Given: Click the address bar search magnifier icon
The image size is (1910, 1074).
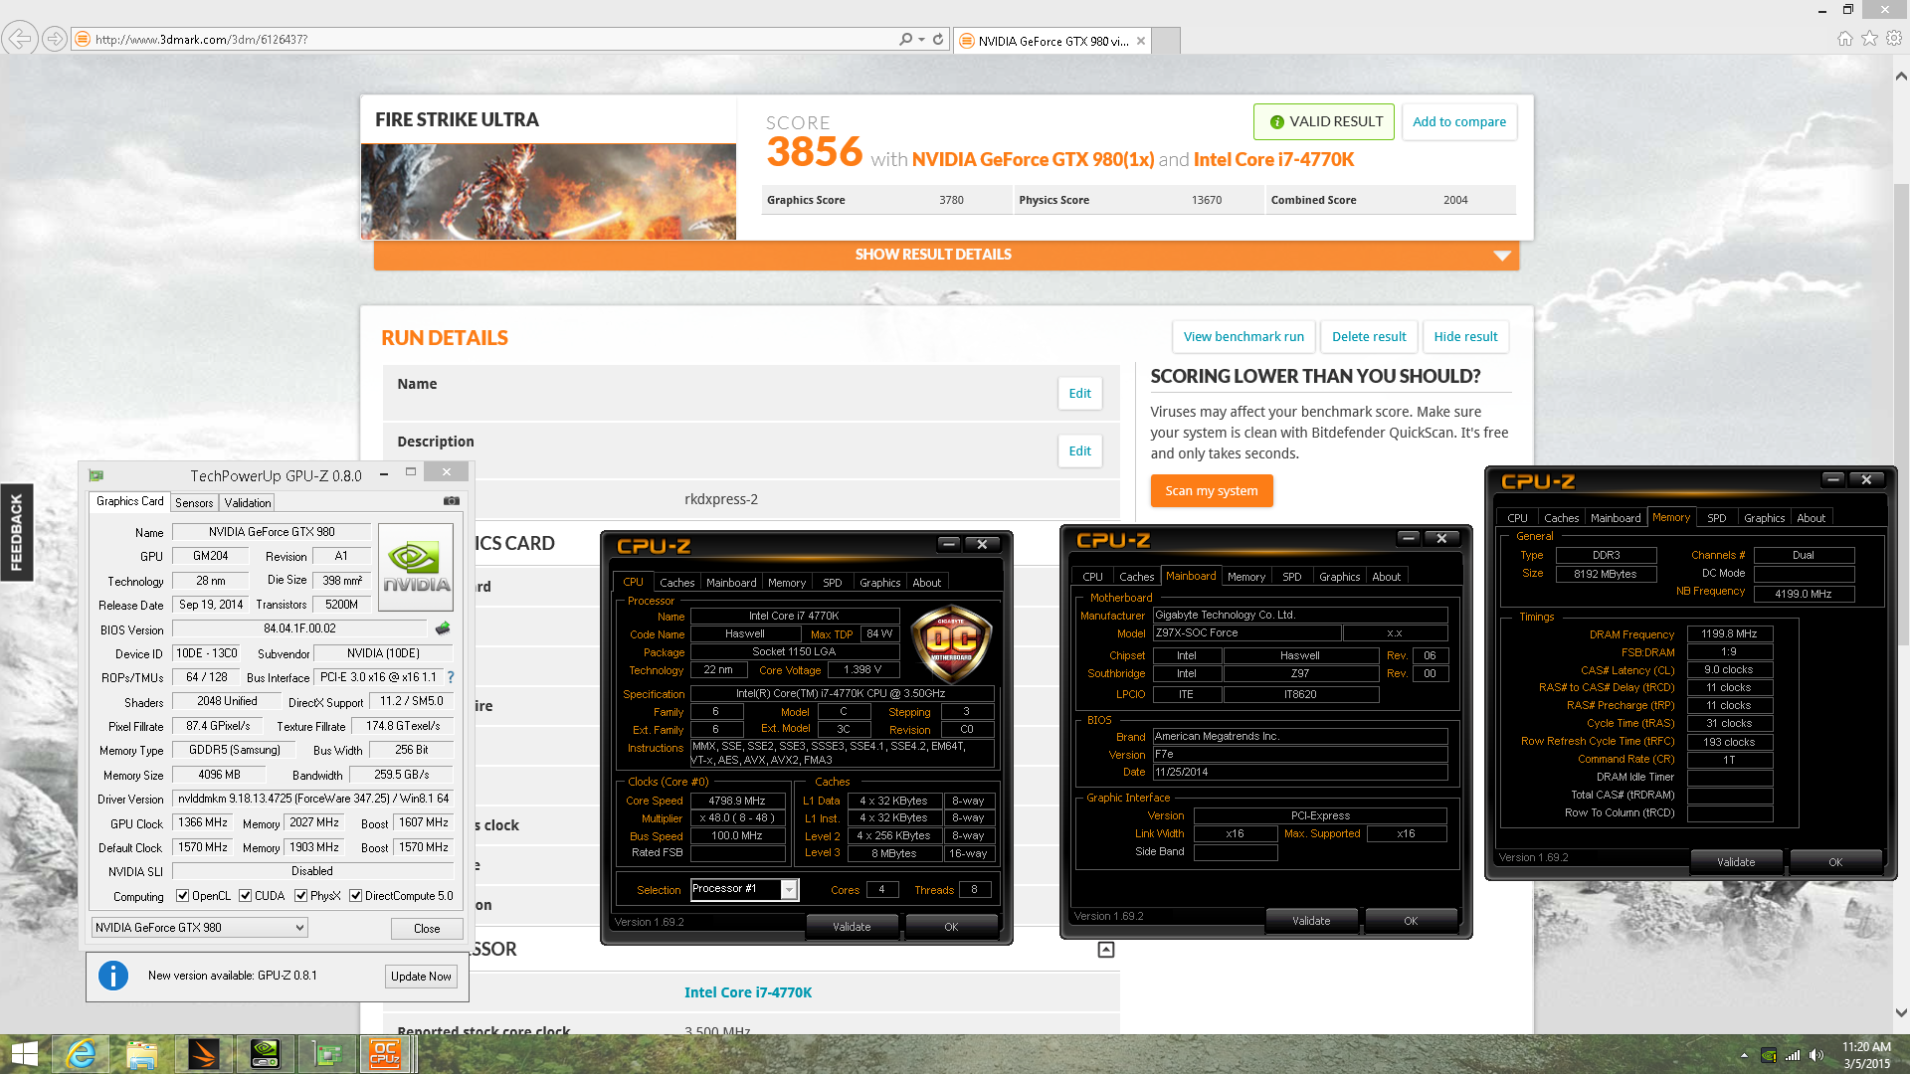Looking at the screenshot, I should pyautogui.click(x=905, y=39).
